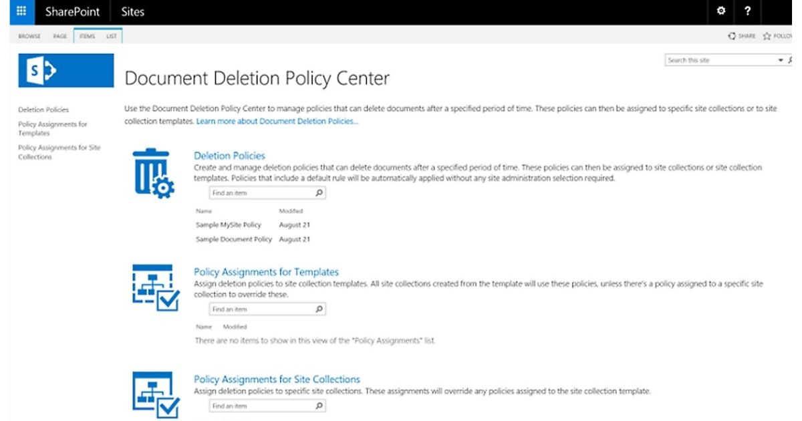This screenshot has height=421, width=802.
Task: Open the settings gear icon
Action: tap(720, 11)
